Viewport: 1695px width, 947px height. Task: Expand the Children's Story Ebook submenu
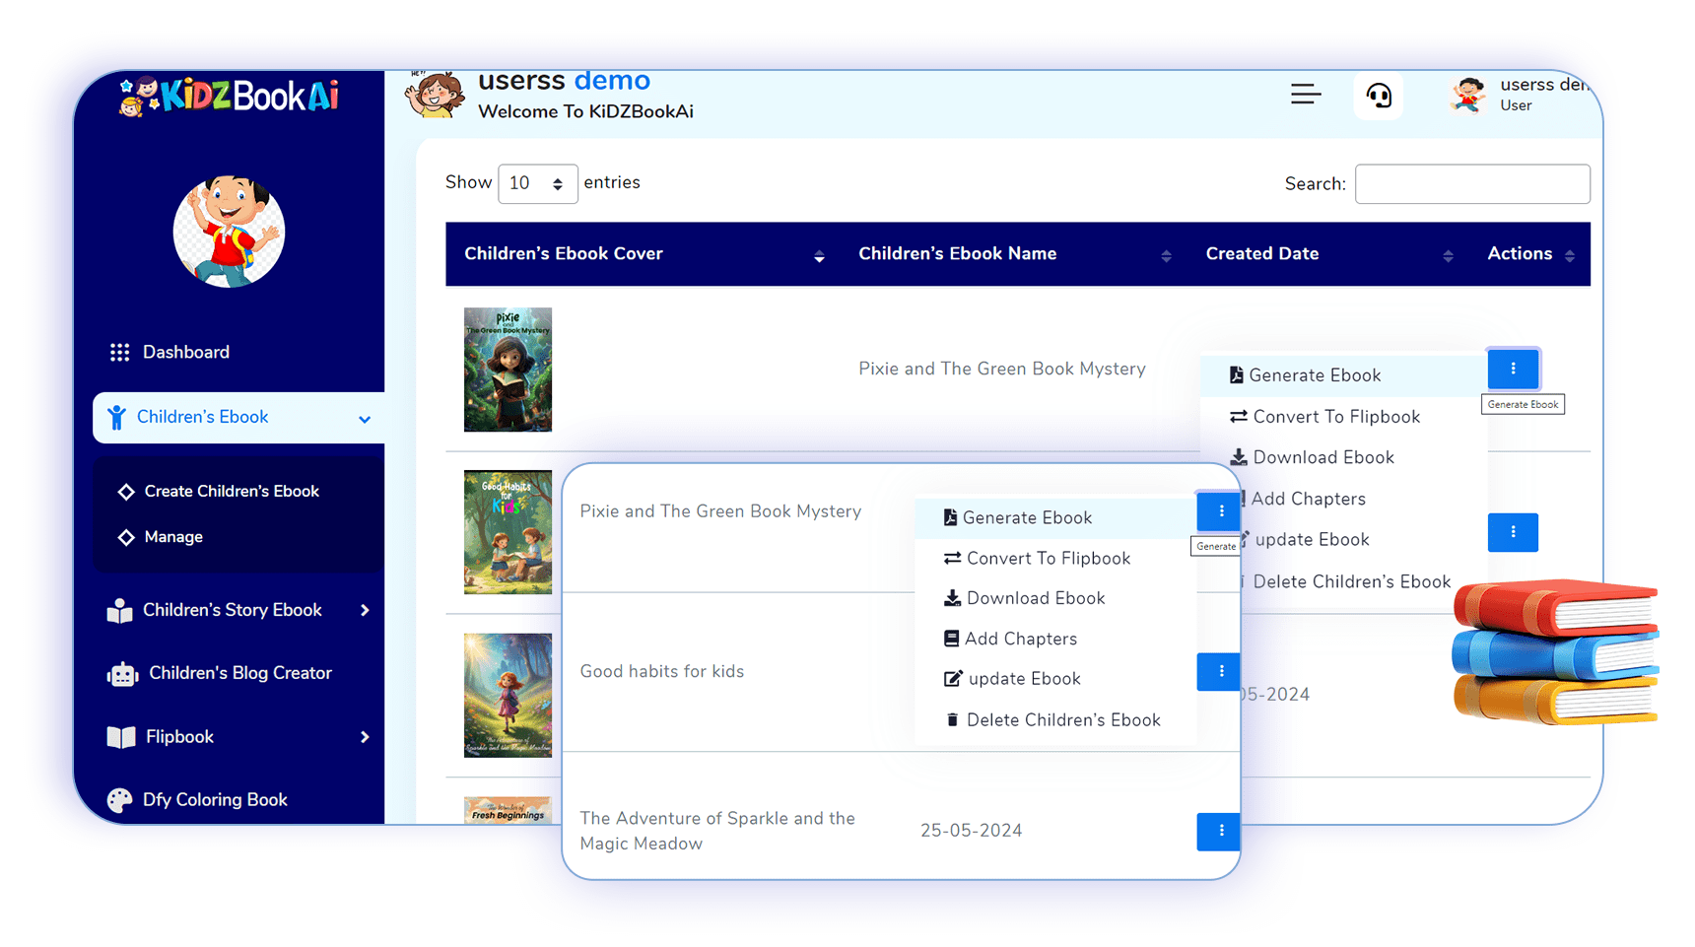(365, 611)
